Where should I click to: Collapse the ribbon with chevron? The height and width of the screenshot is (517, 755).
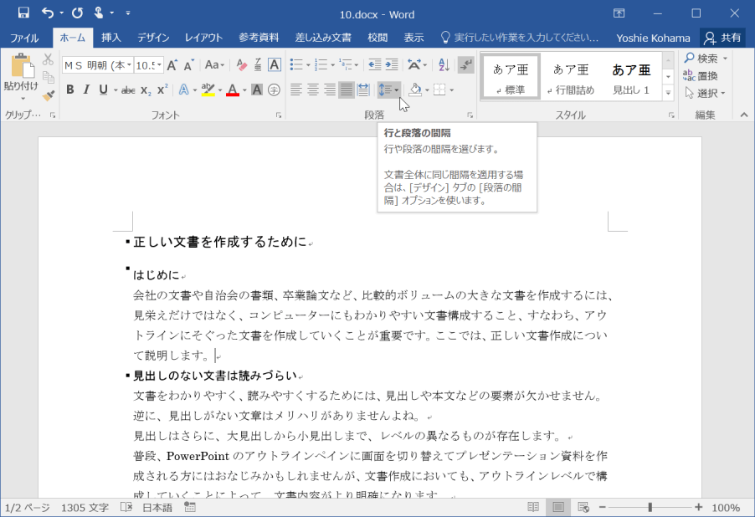[x=744, y=115]
